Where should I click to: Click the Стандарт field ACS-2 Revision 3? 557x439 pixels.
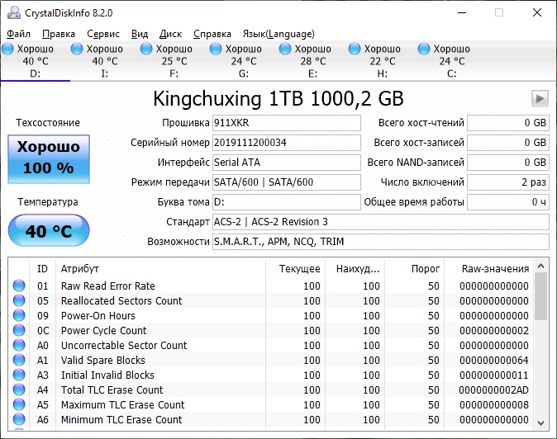pyautogui.click(x=381, y=222)
